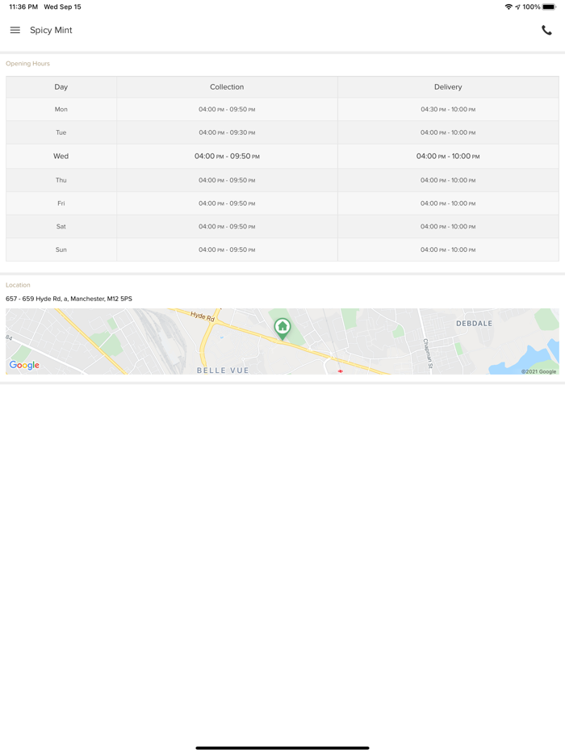Image resolution: width=565 pixels, height=754 pixels.
Task: Click Tuesday collection hours 04:00 - 09:30 PM
Action: pyautogui.click(x=227, y=132)
